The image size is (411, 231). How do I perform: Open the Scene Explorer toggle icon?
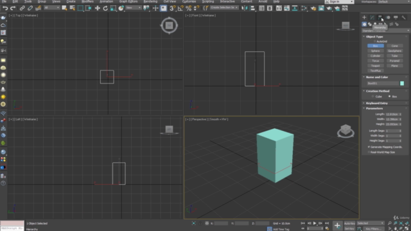click(x=261, y=8)
